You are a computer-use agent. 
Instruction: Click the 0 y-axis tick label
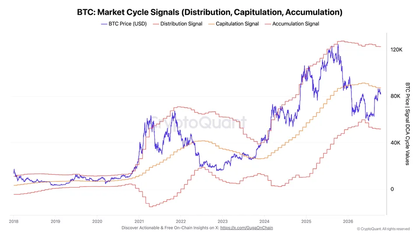coord(392,189)
